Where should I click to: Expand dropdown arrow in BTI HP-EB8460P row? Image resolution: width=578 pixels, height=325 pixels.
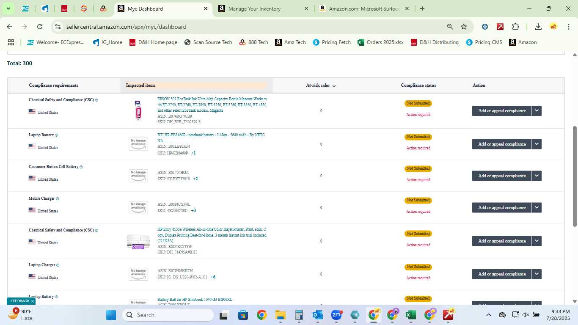[x=537, y=144]
